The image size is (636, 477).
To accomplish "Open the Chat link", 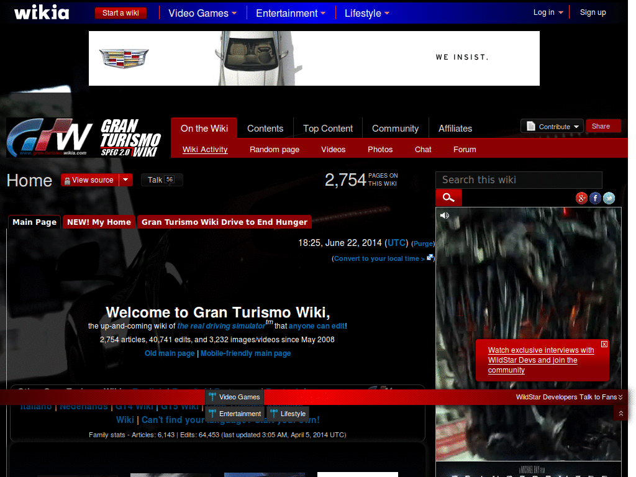I will coord(422,149).
